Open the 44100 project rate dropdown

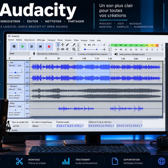coord(20,126)
